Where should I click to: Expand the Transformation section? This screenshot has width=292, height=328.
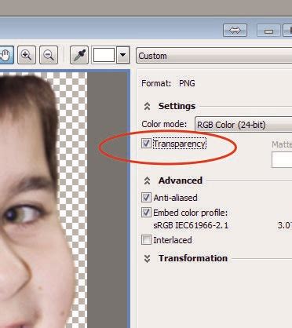[x=147, y=258]
